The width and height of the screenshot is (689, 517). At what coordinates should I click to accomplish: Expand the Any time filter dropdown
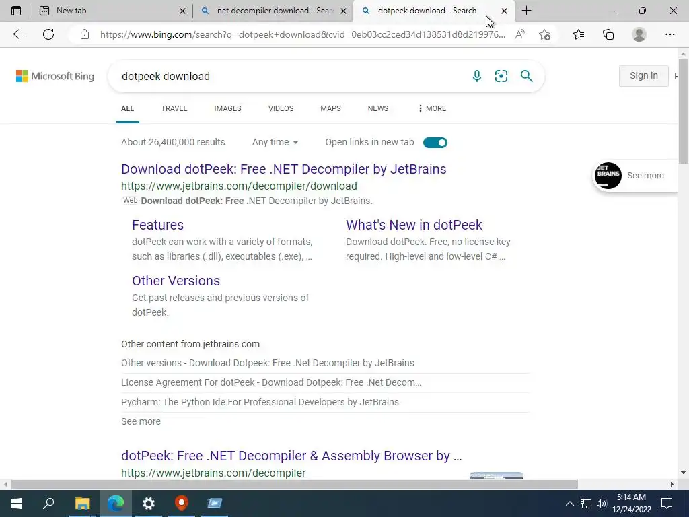pos(275,143)
